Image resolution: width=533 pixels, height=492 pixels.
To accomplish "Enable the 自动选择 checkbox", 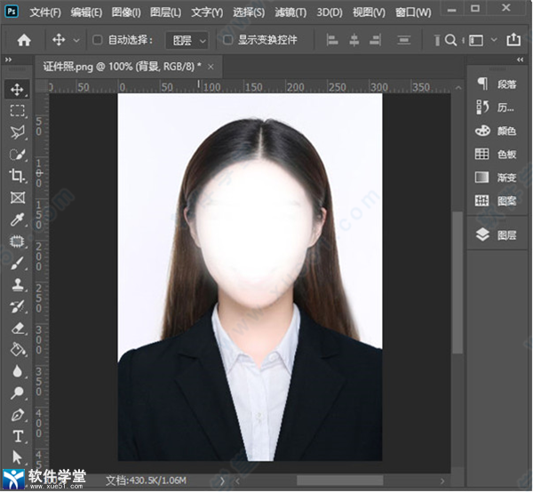I will click(98, 40).
